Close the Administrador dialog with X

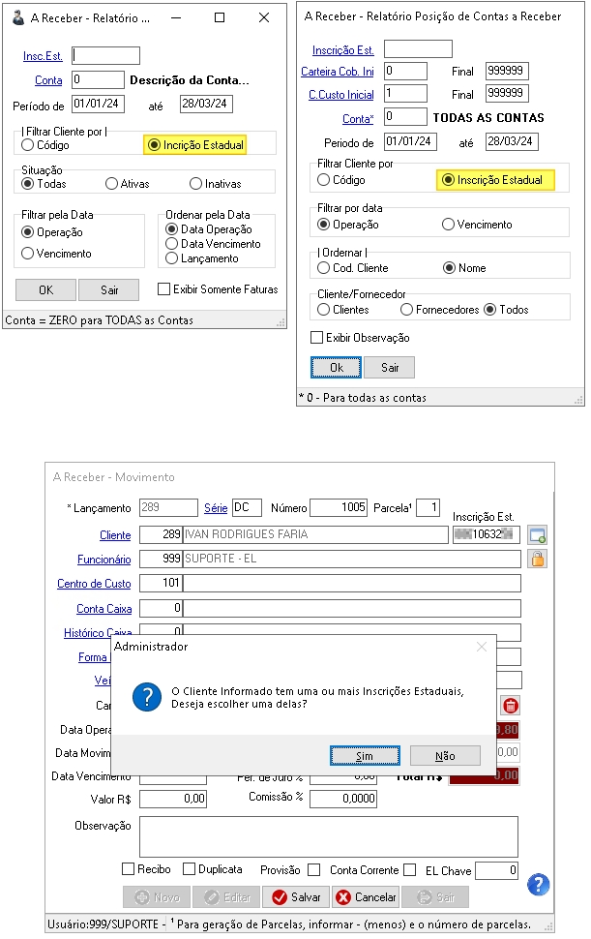tap(482, 647)
